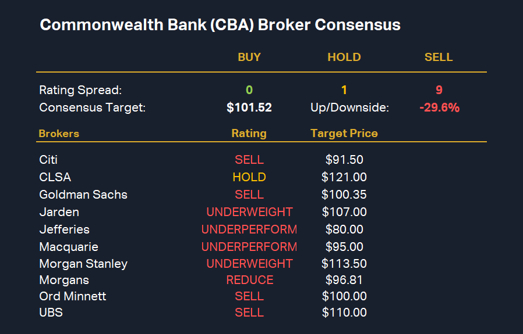
Task: Click the Commonwealth Bank Broker Consensus title
Action: click(x=220, y=26)
